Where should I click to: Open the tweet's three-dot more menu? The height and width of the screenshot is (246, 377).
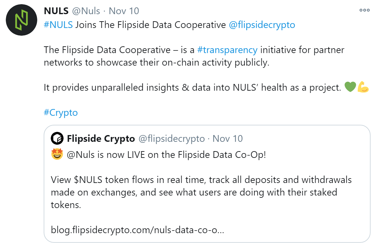click(x=364, y=10)
